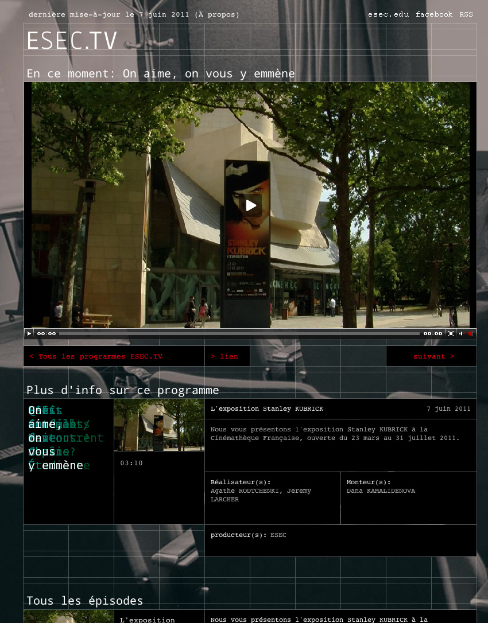Go to the facebook page link
Viewport: 488px width, 623px height.
[x=433, y=14]
